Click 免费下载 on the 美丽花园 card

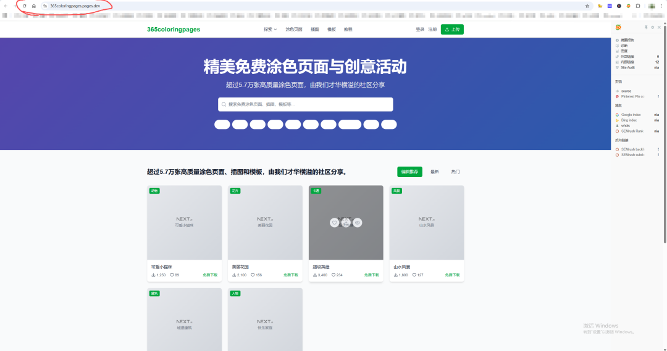tap(291, 275)
